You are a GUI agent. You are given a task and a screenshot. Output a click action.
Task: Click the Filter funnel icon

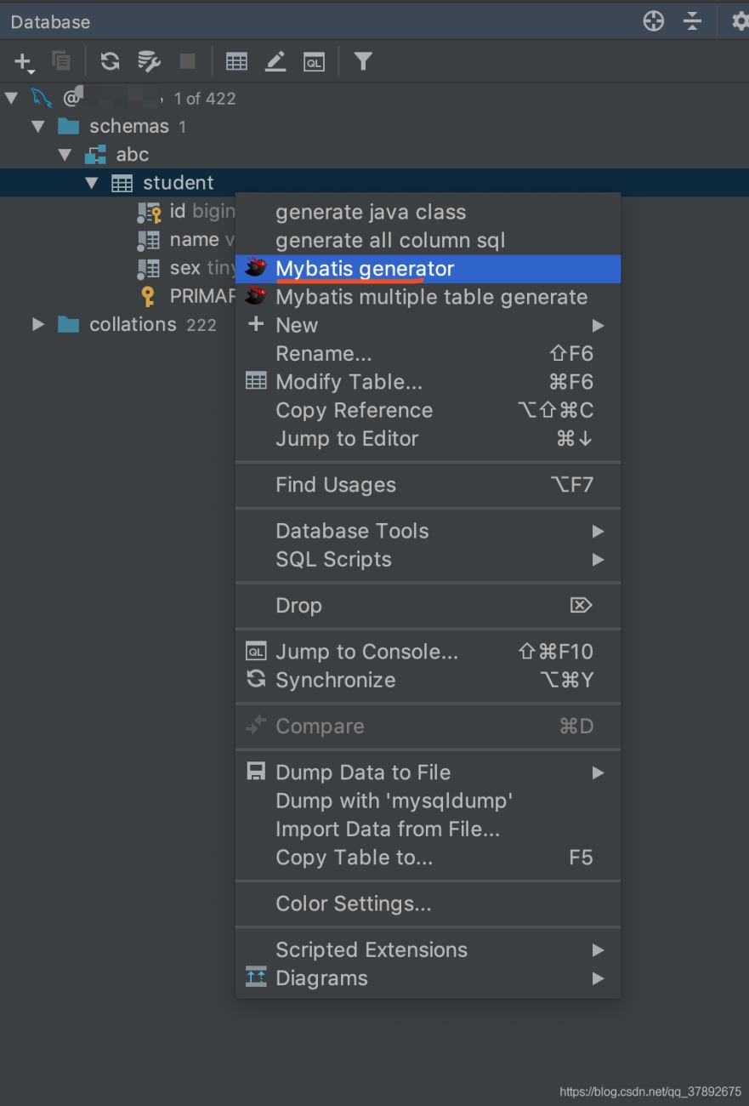pyautogui.click(x=363, y=60)
